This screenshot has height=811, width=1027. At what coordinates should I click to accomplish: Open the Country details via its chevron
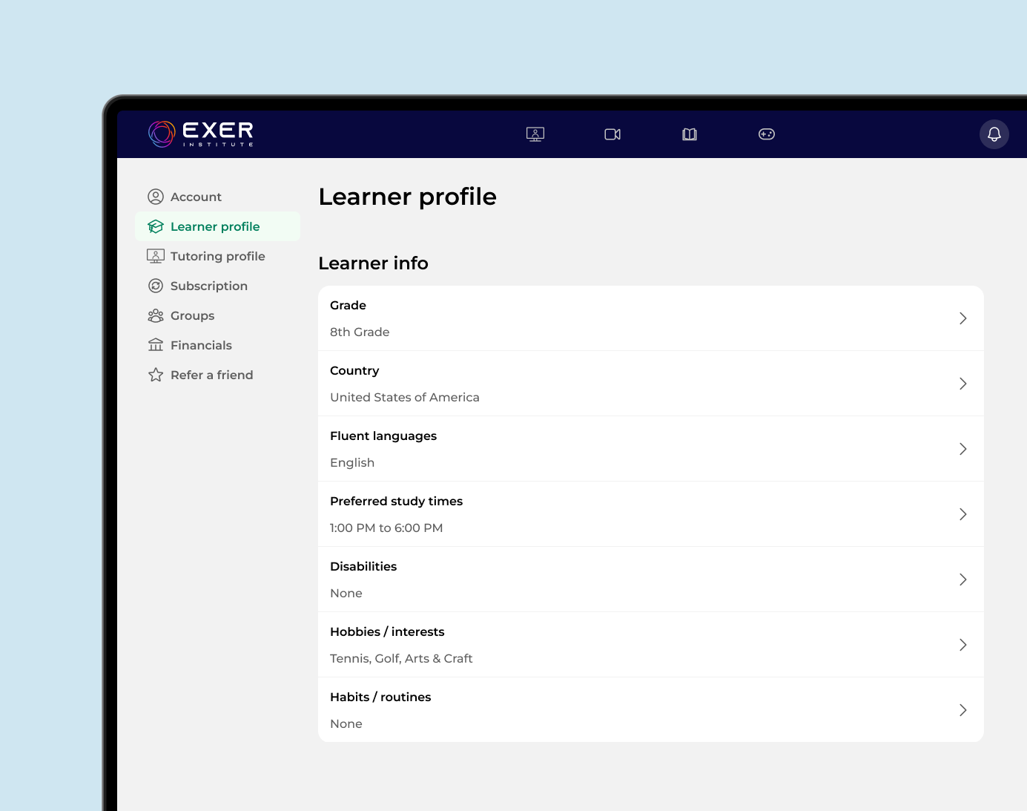(x=963, y=383)
